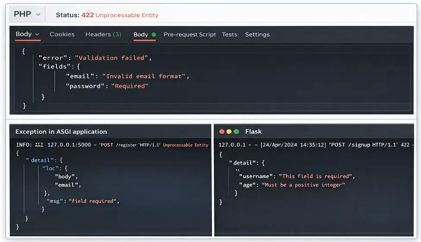Select the "Invalid email format" value
The image size is (421, 242).
point(144,76)
